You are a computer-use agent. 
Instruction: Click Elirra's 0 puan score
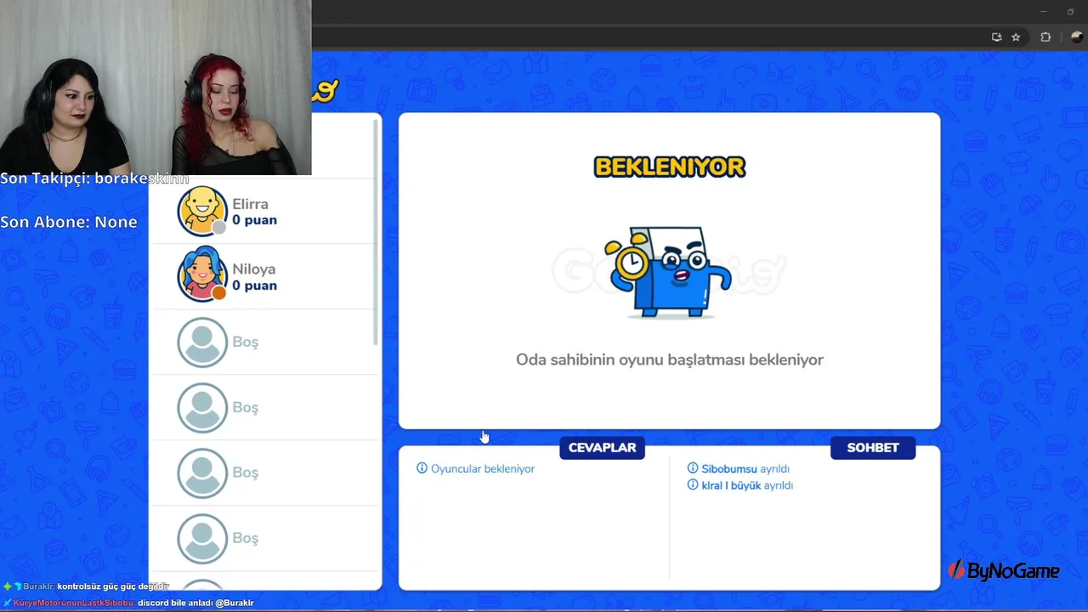click(254, 220)
